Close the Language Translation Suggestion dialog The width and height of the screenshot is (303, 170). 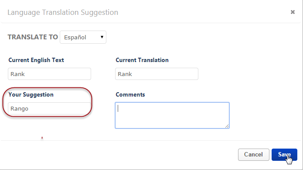click(x=293, y=12)
